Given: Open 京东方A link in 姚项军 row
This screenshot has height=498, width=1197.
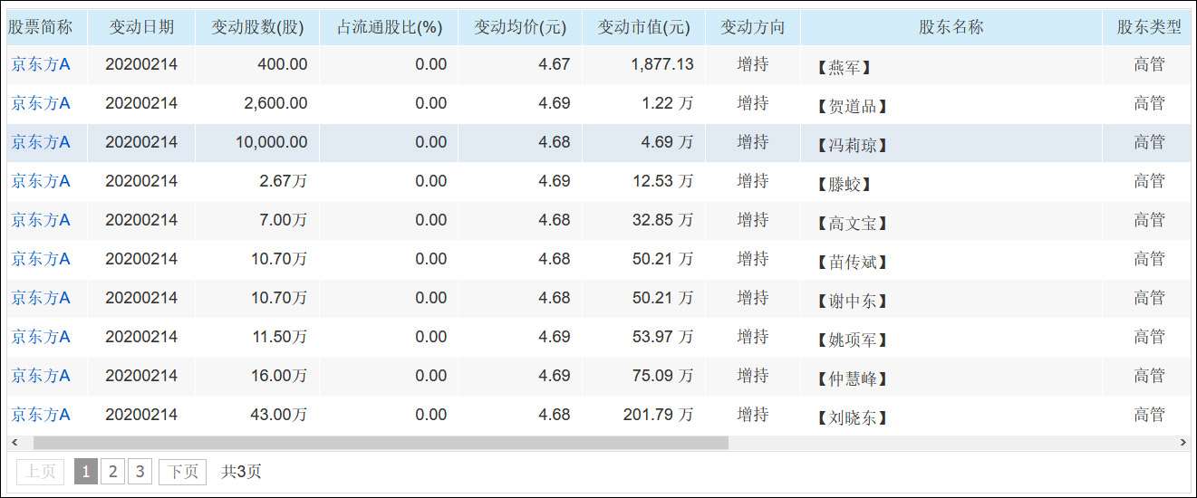Looking at the screenshot, I should point(41,337).
